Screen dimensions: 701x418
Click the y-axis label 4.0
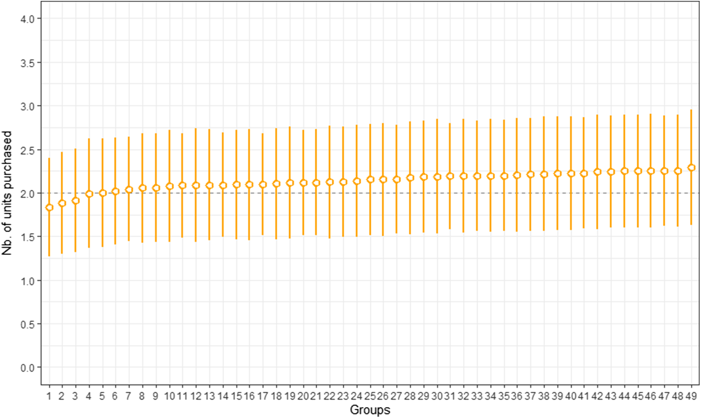[x=27, y=19]
